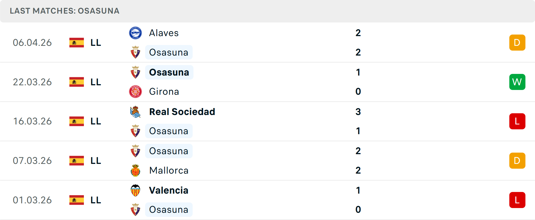Click the Girona club logo
Image resolution: width=535 pixels, height=220 pixels.
tap(135, 91)
